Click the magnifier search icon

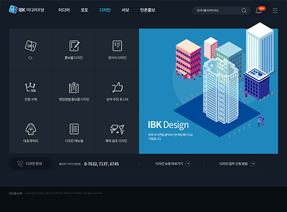click(x=244, y=10)
